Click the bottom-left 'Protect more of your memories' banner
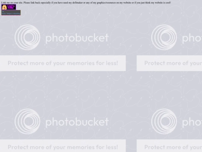 click(63, 146)
